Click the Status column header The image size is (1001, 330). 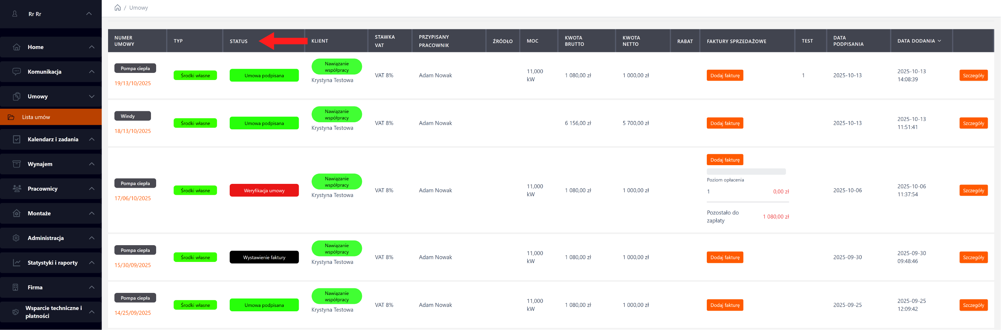(x=238, y=41)
